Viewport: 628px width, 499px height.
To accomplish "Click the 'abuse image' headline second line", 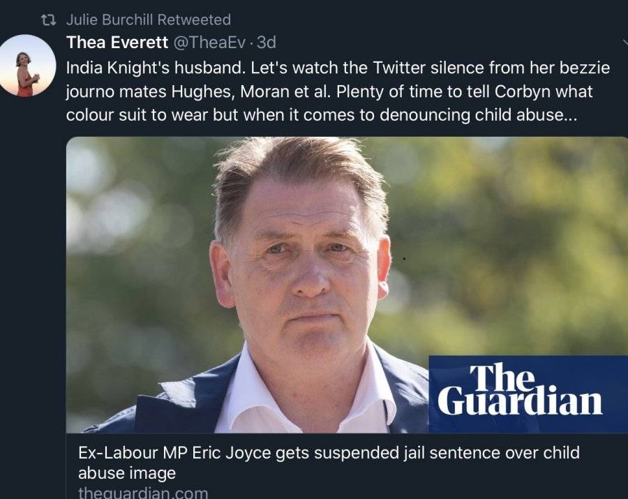I will pos(127,473).
